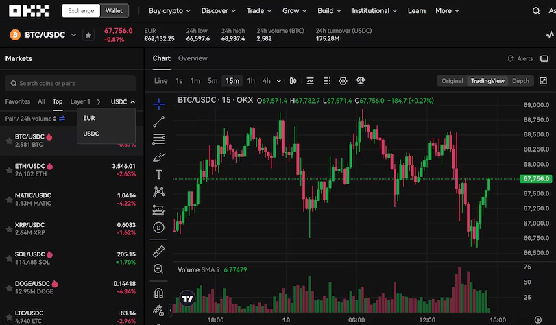The image size is (556, 325).
Task: Open the Institutional dropdown menu
Action: click(374, 11)
